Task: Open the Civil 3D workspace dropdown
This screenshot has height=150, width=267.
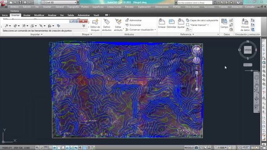Action: [x=76, y=2]
